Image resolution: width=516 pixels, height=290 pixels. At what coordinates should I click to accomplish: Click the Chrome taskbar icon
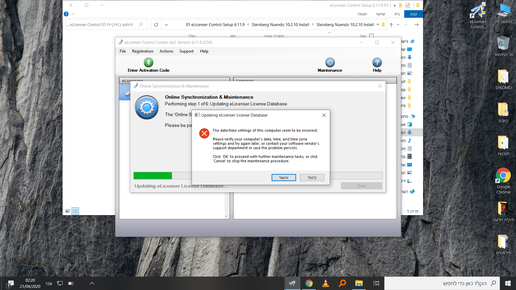point(309,283)
